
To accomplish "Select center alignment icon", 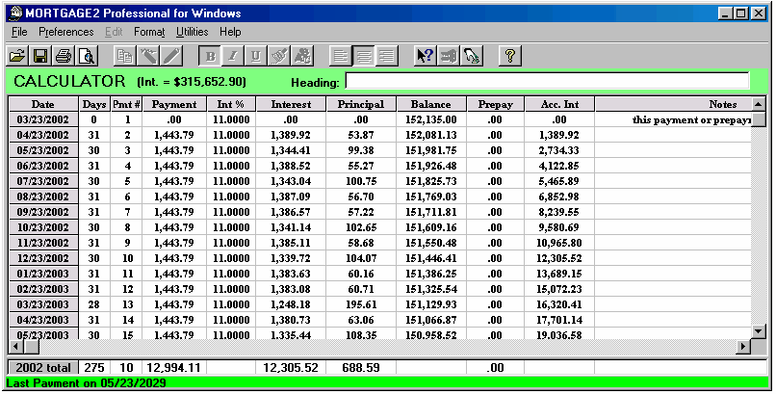I will pos(363,56).
